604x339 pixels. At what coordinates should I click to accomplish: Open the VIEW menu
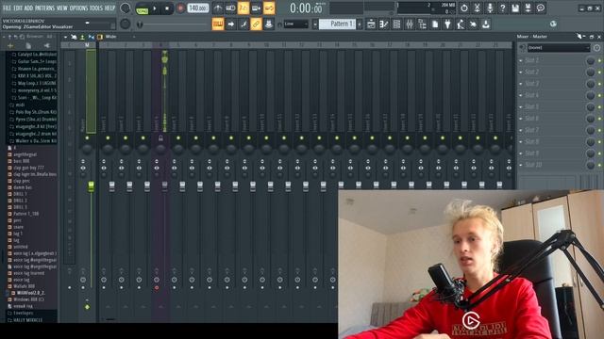(x=62, y=8)
